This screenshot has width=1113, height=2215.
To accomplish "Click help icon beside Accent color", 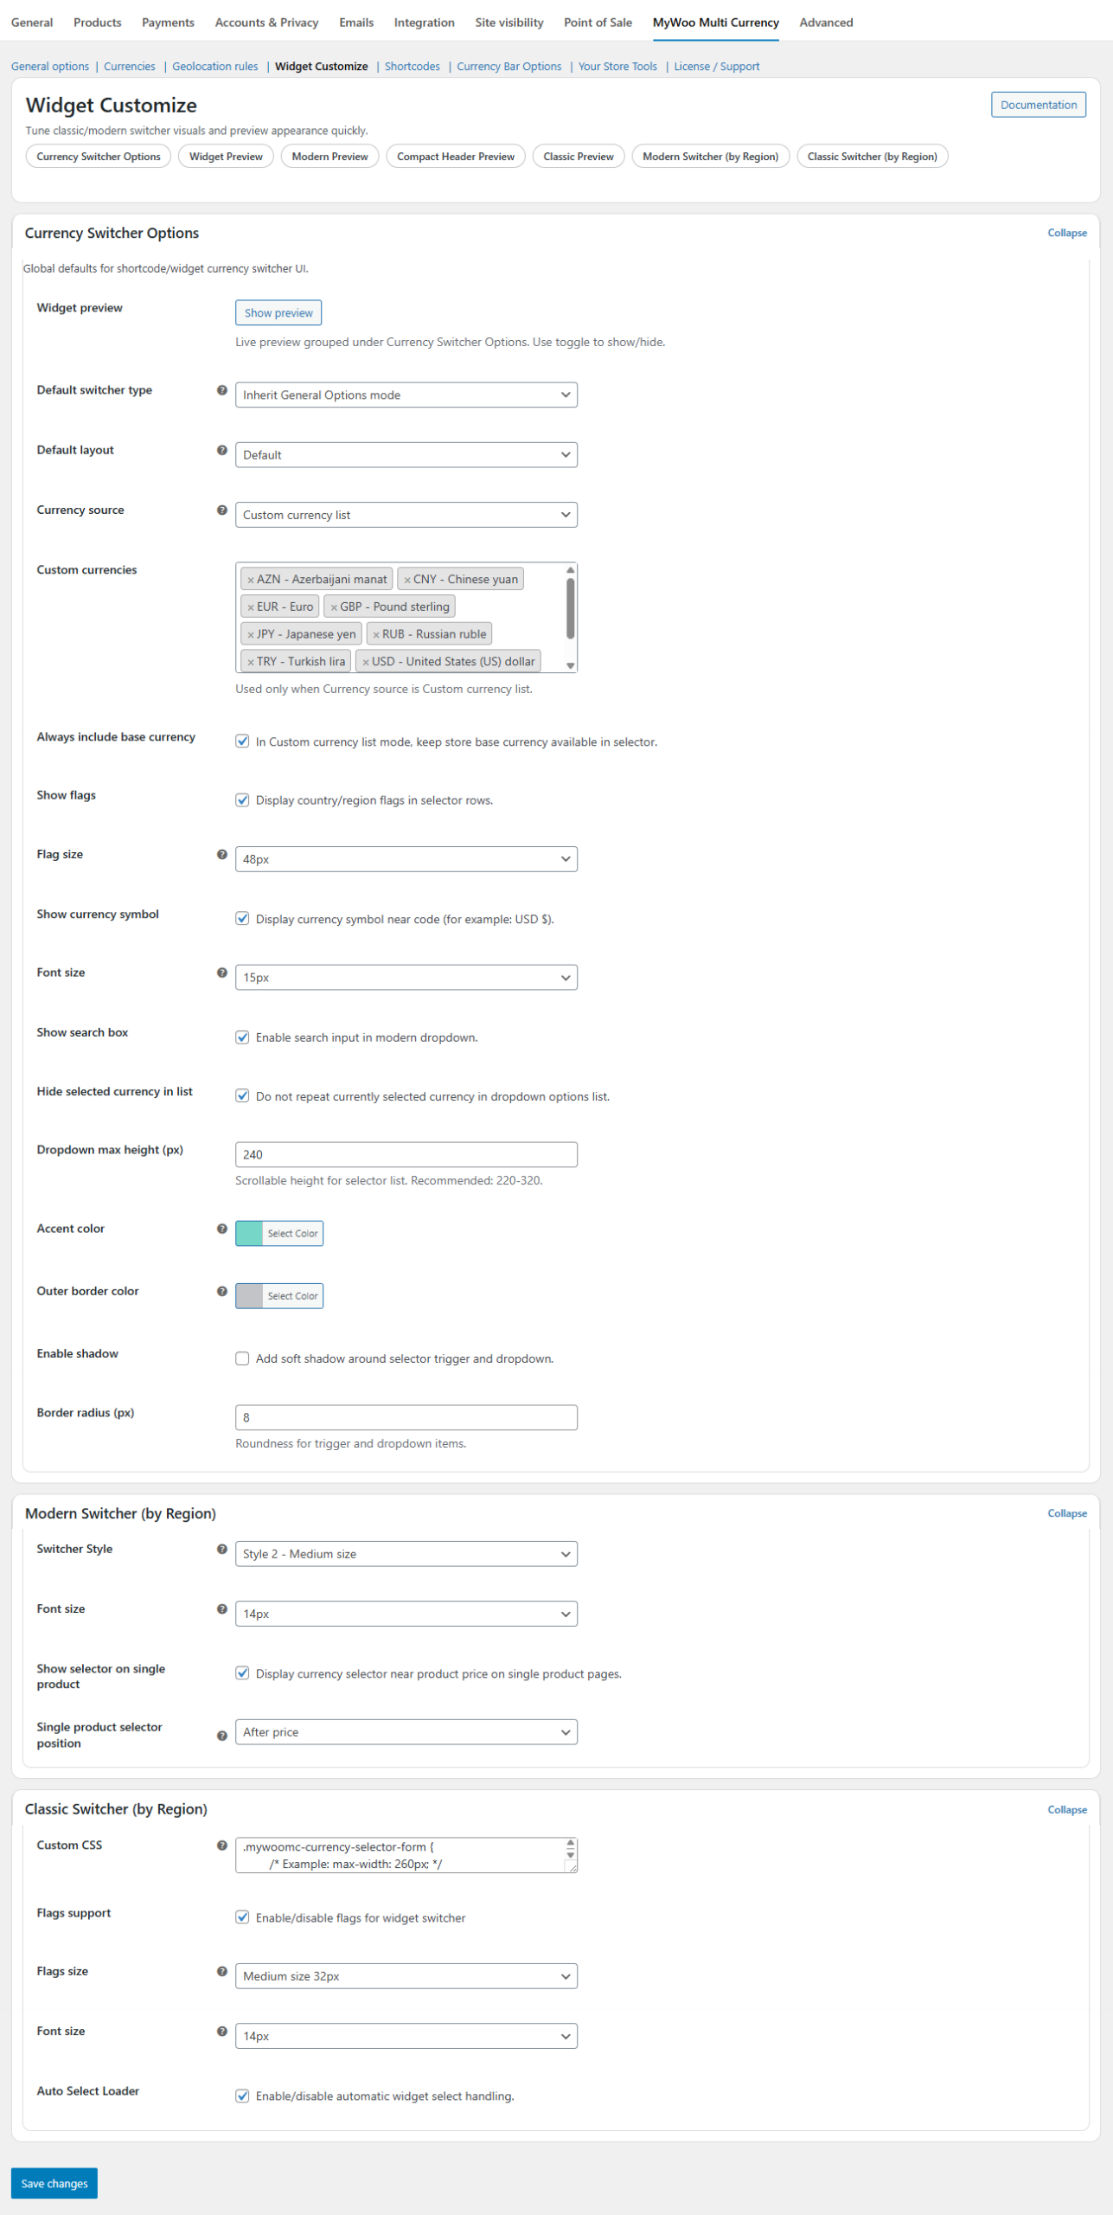I will (x=222, y=1229).
